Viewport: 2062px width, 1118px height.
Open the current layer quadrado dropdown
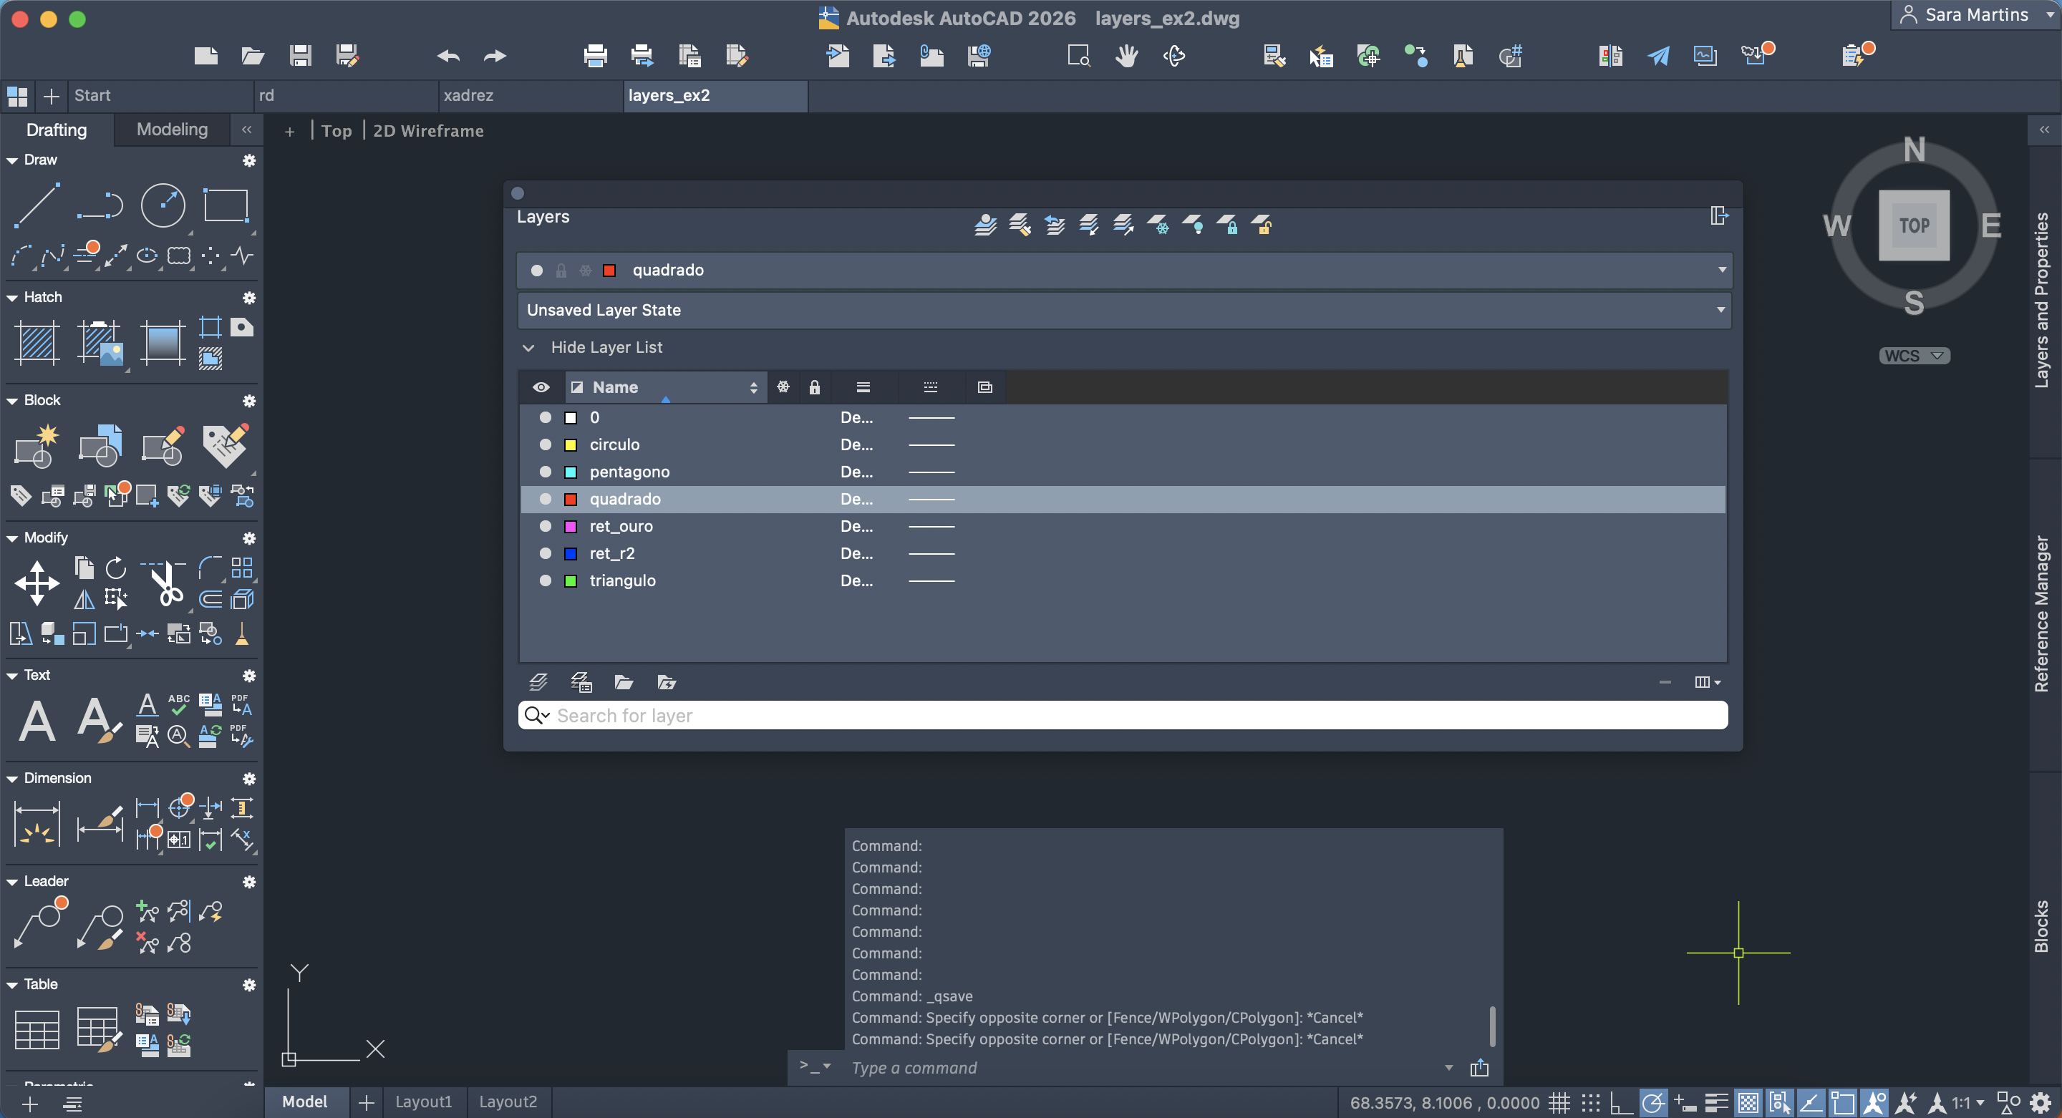[x=1721, y=270]
